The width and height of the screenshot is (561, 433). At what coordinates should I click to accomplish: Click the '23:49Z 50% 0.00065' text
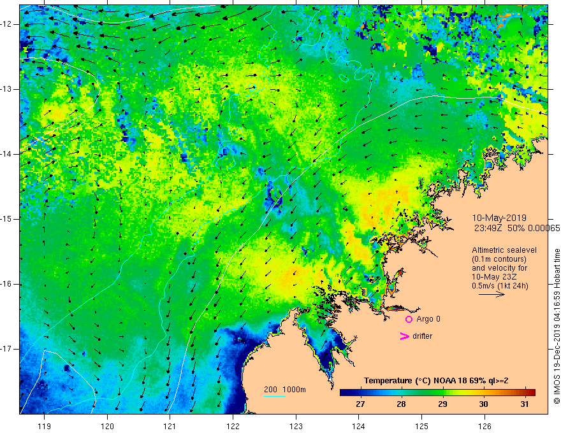517,228
